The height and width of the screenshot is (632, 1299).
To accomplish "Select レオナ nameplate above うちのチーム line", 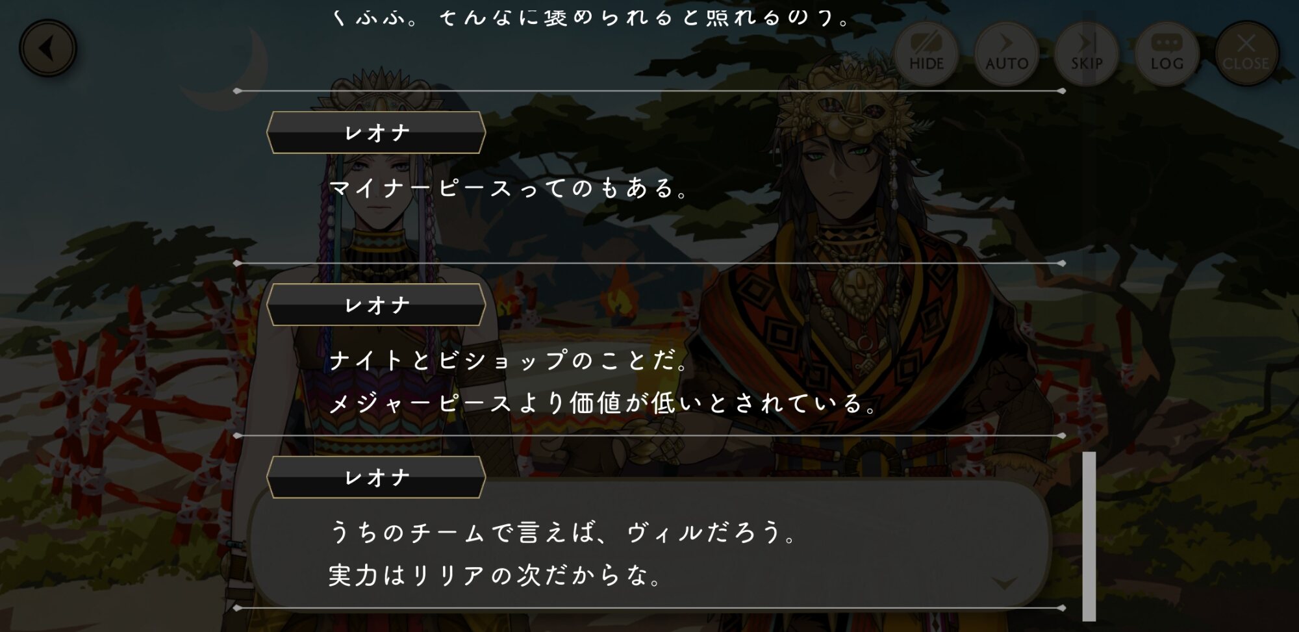I will coord(376,477).
